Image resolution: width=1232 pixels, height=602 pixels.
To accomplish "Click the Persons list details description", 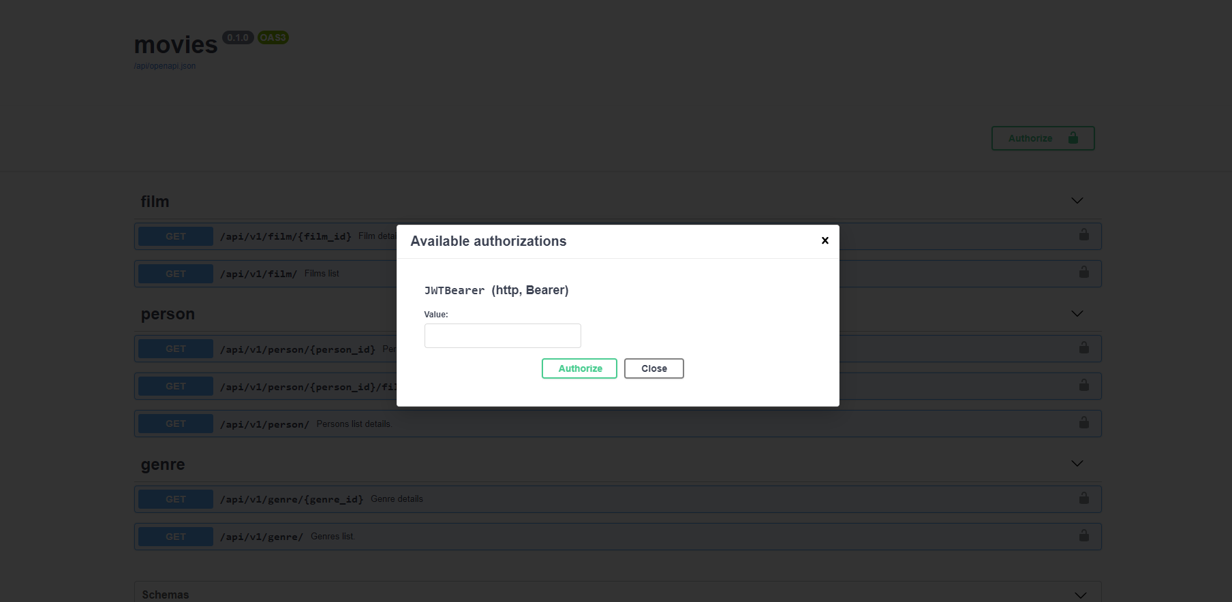I will (354, 424).
